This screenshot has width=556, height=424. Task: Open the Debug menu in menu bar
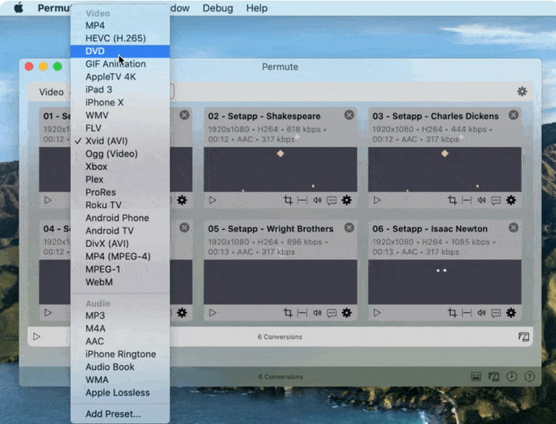click(218, 8)
